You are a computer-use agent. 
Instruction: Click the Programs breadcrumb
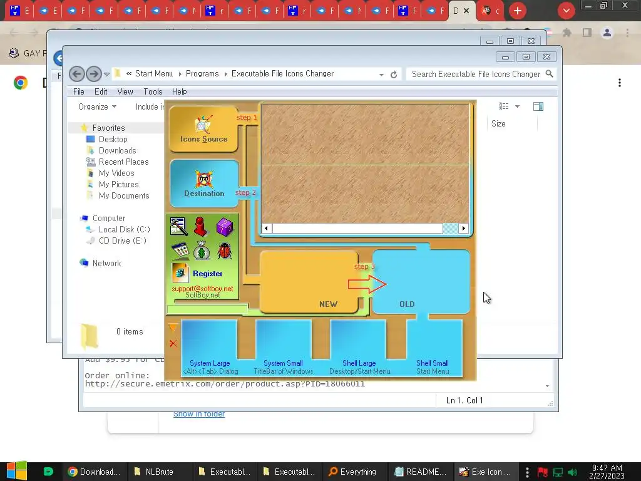pyautogui.click(x=202, y=74)
